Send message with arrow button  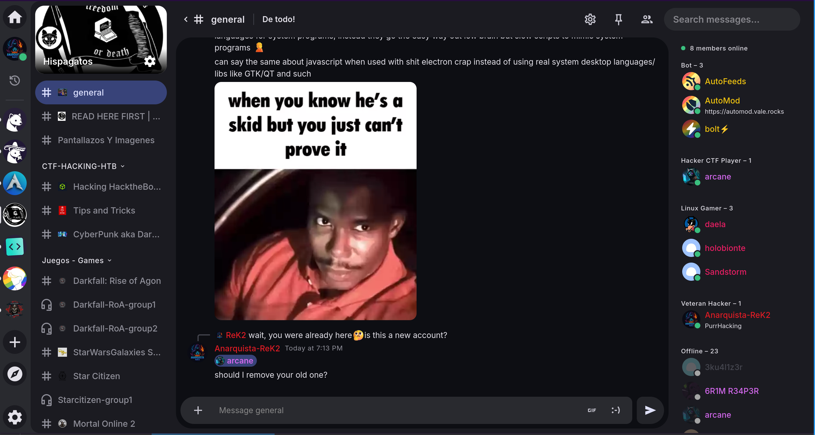pos(650,410)
